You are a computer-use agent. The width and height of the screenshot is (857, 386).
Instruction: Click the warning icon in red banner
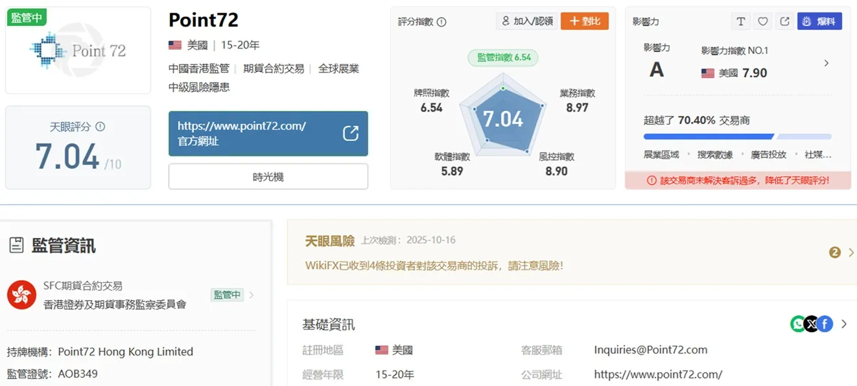click(x=652, y=180)
